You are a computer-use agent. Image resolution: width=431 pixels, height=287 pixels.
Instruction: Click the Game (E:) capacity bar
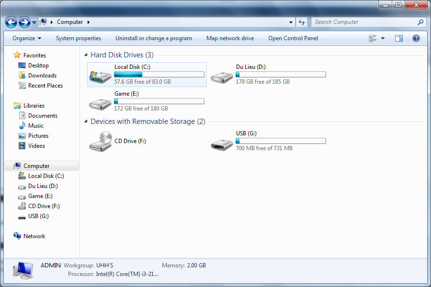pos(159,101)
